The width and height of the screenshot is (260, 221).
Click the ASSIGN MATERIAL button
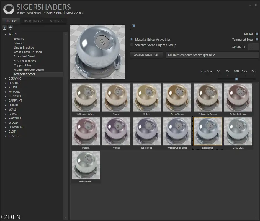(x=146, y=55)
